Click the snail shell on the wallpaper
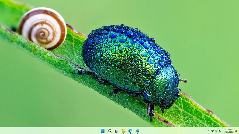 (x=42, y=28)
